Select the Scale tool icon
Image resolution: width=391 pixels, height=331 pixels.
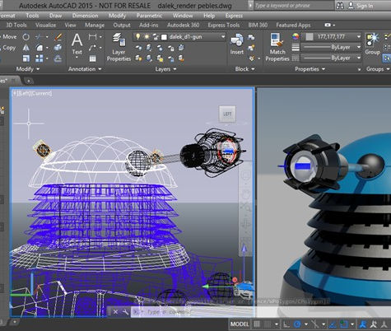(x=26, y=58)
